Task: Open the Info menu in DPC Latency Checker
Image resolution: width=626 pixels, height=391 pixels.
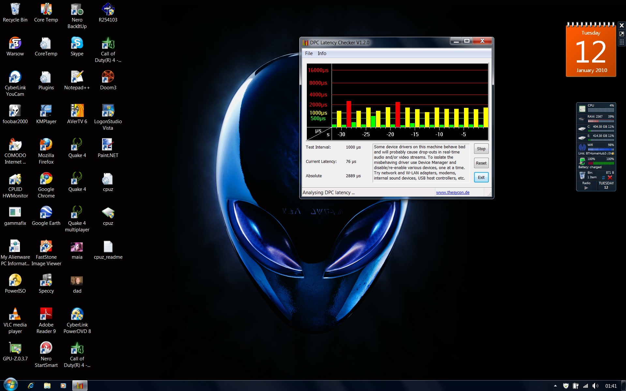Action: (322, 53)
